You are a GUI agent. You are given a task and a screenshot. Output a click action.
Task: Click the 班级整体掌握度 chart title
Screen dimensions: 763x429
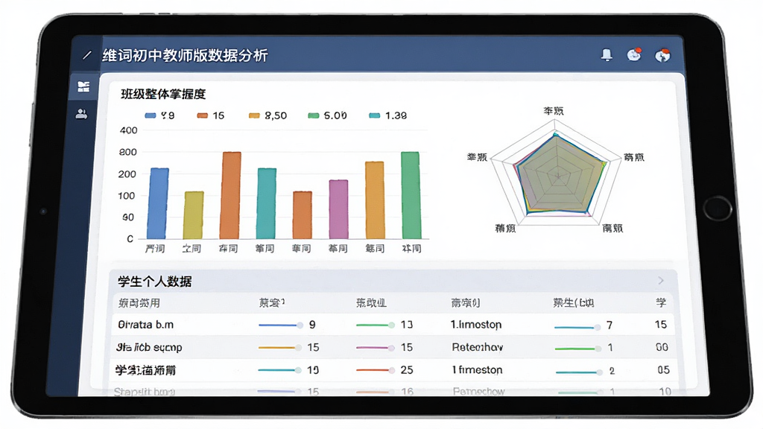pos(163,95)
